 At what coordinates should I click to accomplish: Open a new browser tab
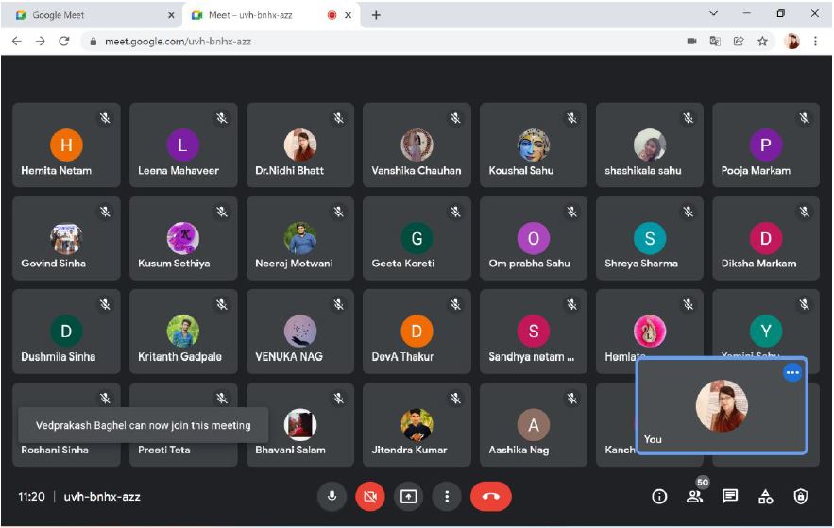tap(376, 15)
